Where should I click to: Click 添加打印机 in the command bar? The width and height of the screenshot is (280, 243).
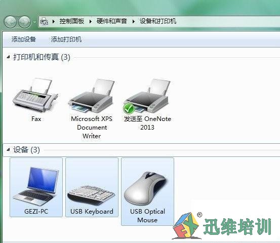66,39
